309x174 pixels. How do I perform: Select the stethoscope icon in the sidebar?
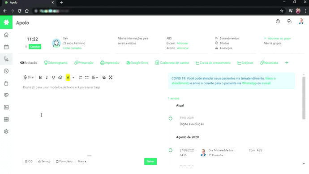6,59
